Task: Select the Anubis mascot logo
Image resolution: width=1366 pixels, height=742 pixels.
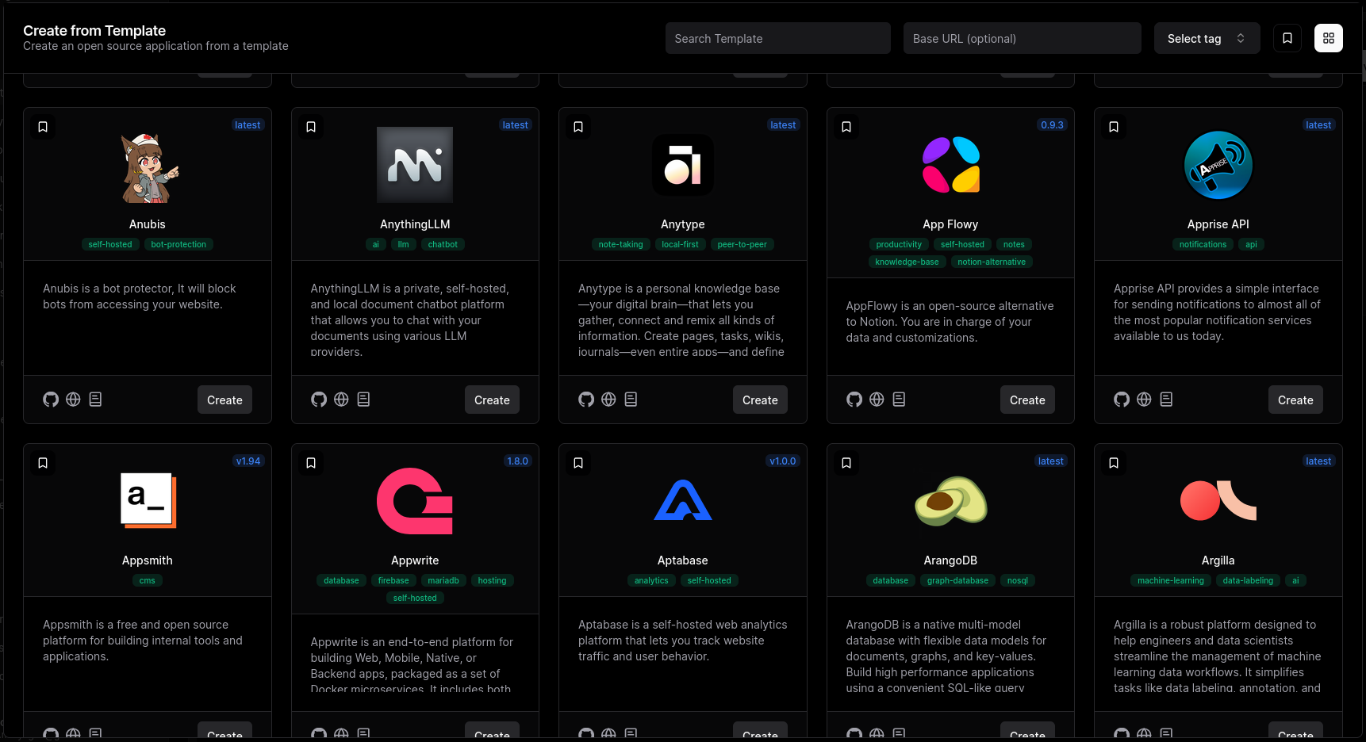Action: 148,167
